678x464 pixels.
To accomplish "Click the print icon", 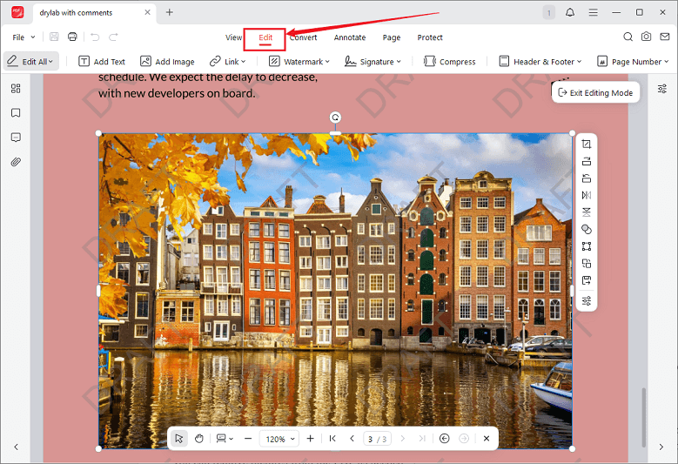I will pos(72,37).
